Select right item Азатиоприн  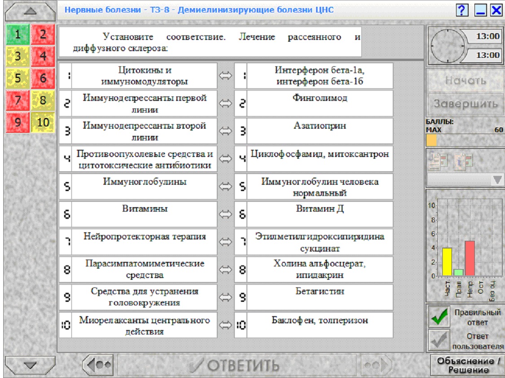[320, 131]
